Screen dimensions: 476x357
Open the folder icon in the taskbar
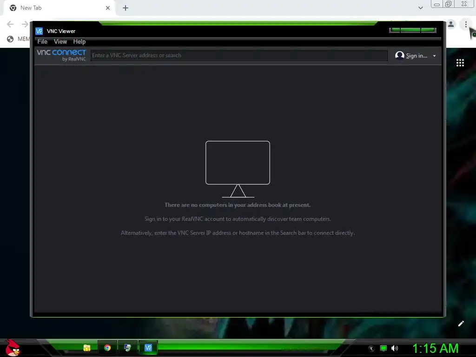(87, 348)
